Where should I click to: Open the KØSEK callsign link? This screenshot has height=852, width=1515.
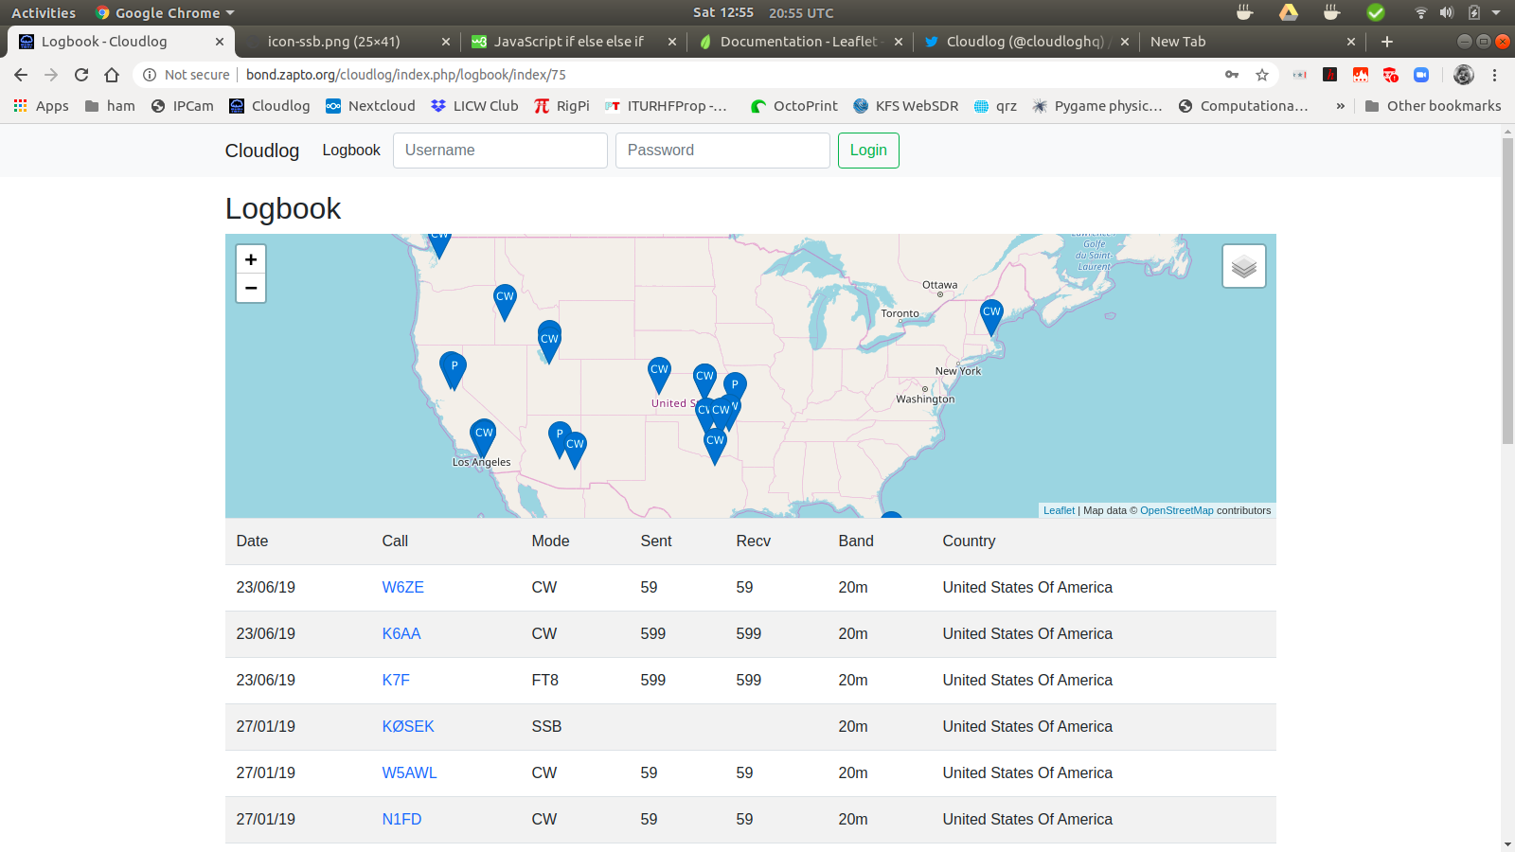pos(408,727)
